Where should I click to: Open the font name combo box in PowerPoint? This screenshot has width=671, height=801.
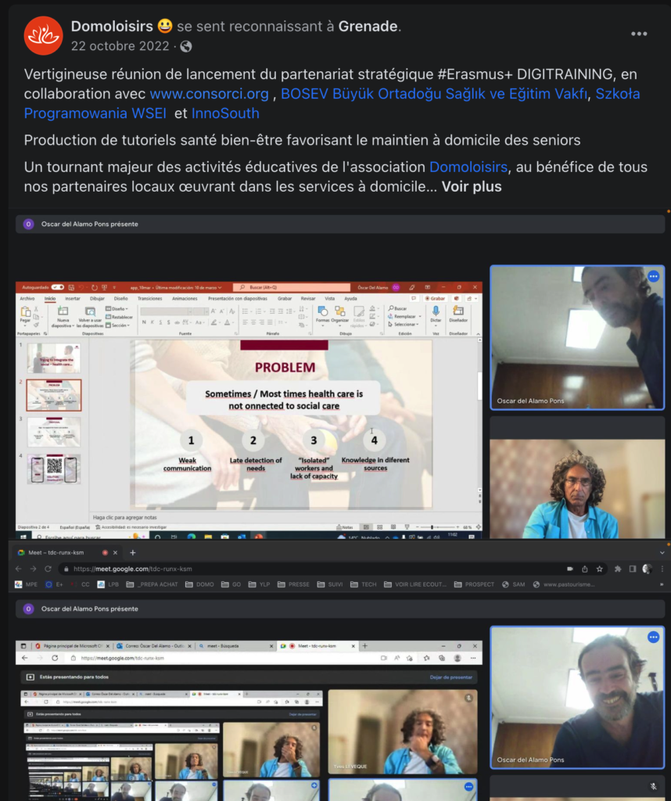[x=167, y=311]
